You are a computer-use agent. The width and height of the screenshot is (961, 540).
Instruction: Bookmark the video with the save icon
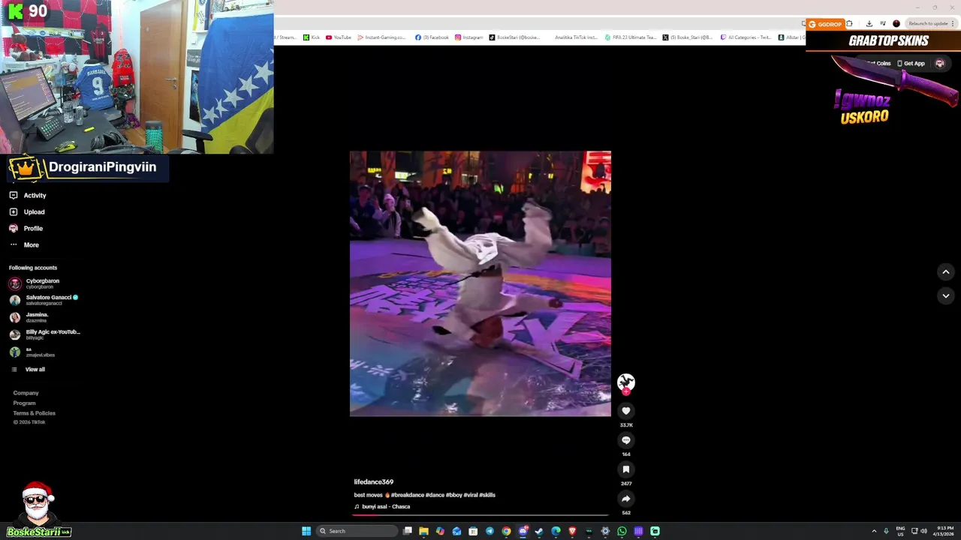tap(626, 469)
